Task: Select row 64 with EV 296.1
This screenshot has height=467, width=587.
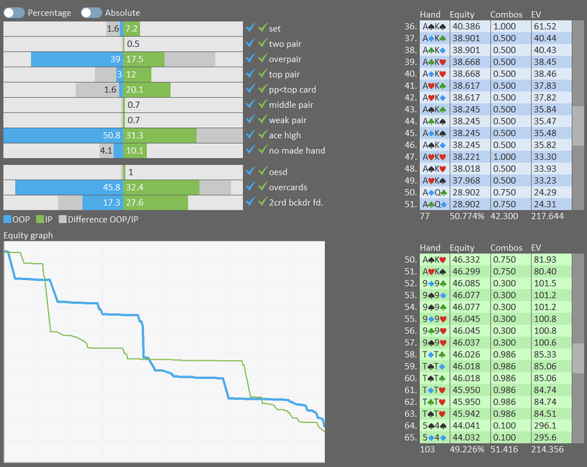Action: pyautogui.click(x=496, y=426)
